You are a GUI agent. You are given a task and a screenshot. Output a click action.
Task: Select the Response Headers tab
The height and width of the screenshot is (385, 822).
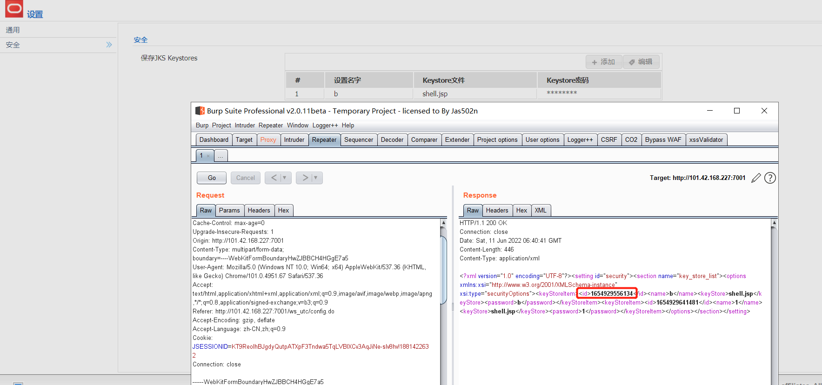click(497, 211)
